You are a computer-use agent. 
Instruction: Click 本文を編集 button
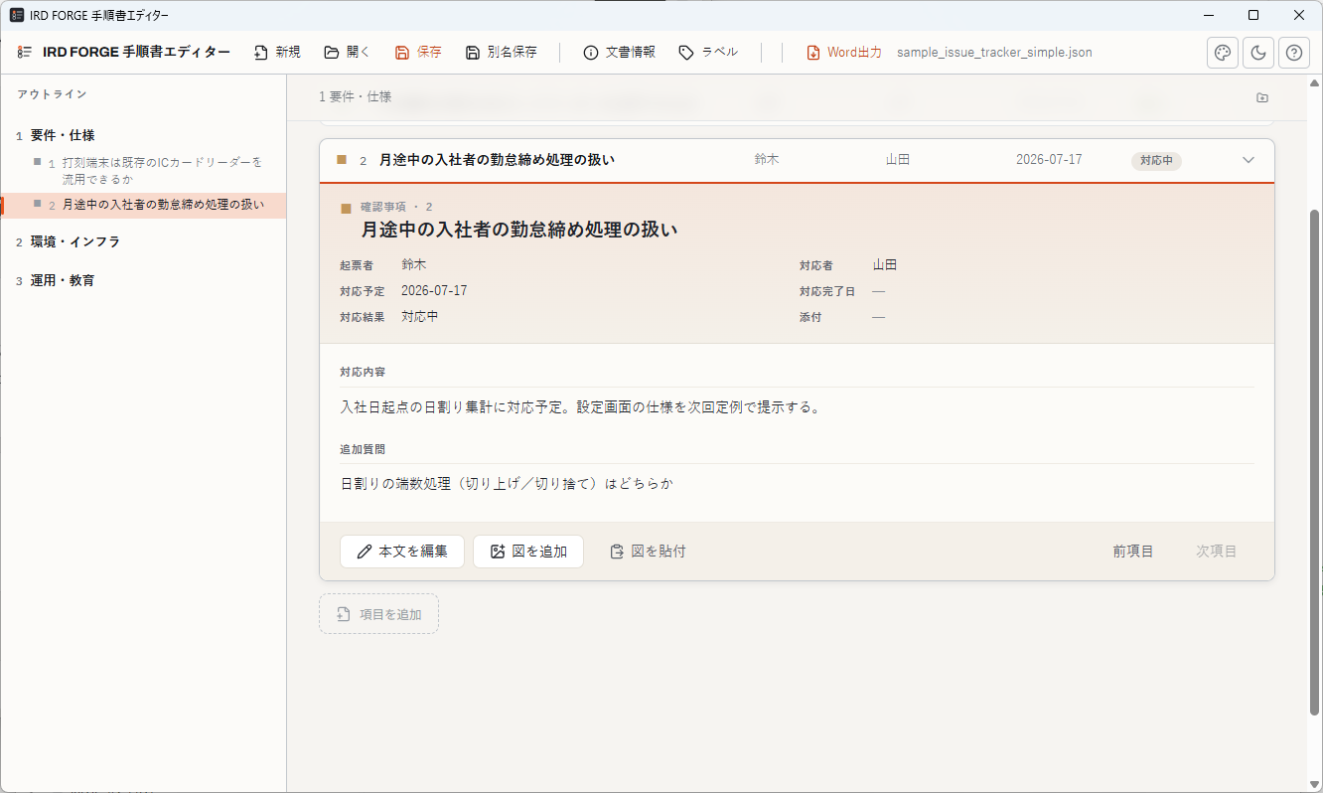coord(402,552)
